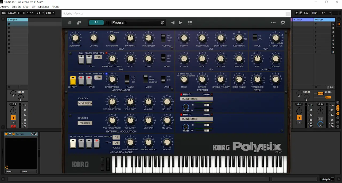The width and height of the screenshot is (342, 183).
Task: Click the Polysix device wrench icon
Action: [x=13, y=134]
